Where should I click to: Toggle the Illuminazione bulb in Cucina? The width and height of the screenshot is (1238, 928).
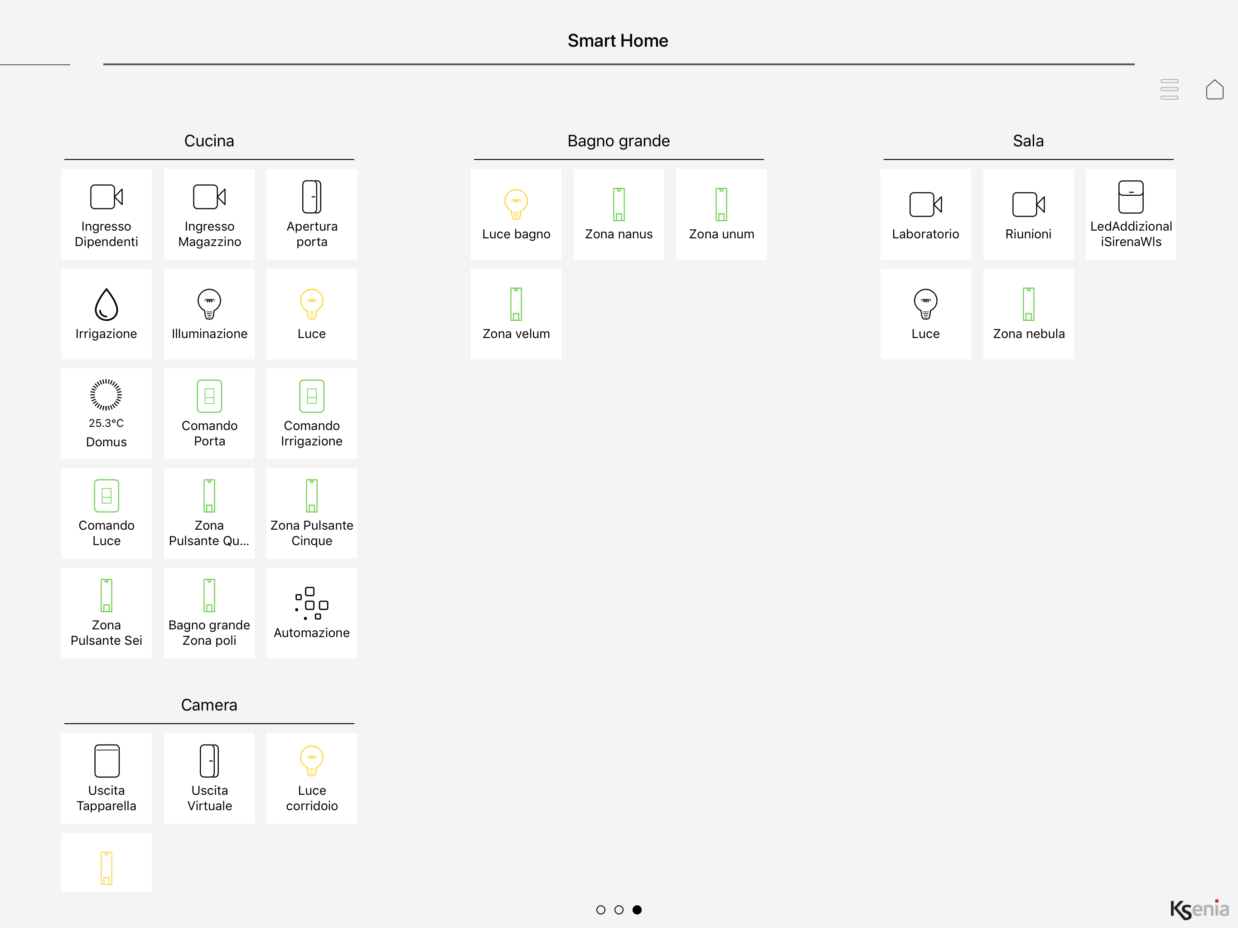[x=209, y=314]
